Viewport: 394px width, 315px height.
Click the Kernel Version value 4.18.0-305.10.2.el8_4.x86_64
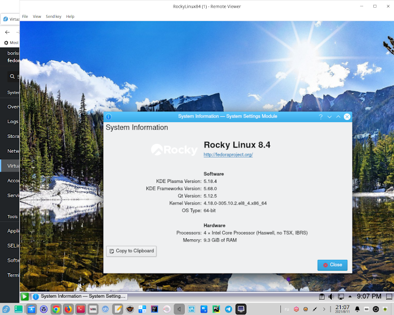click(235, 203)
